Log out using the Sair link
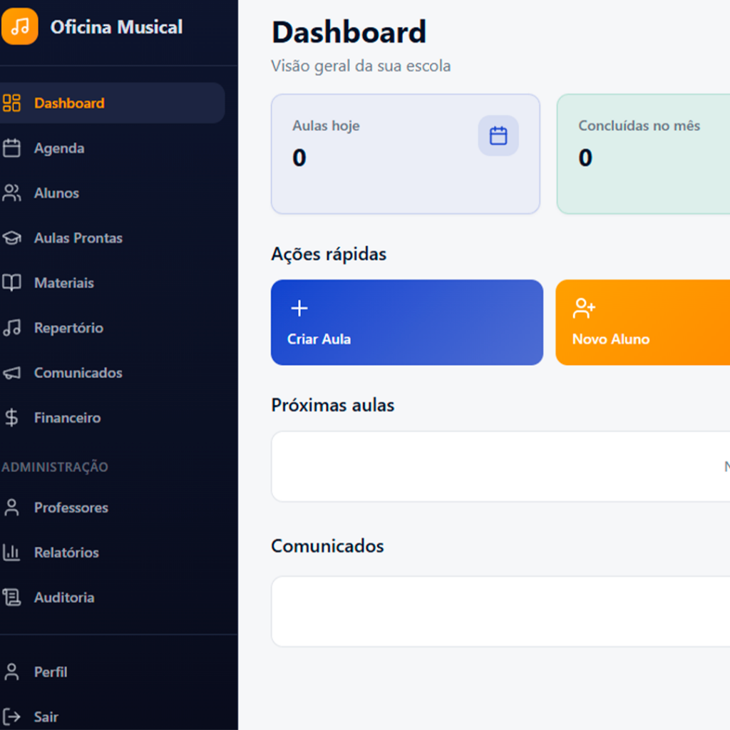 [46, 716]
